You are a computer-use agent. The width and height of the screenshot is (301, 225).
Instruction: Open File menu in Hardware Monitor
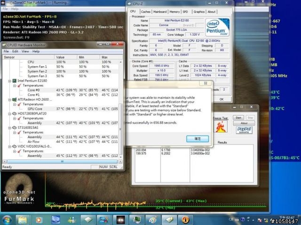[x=6, y=51]
